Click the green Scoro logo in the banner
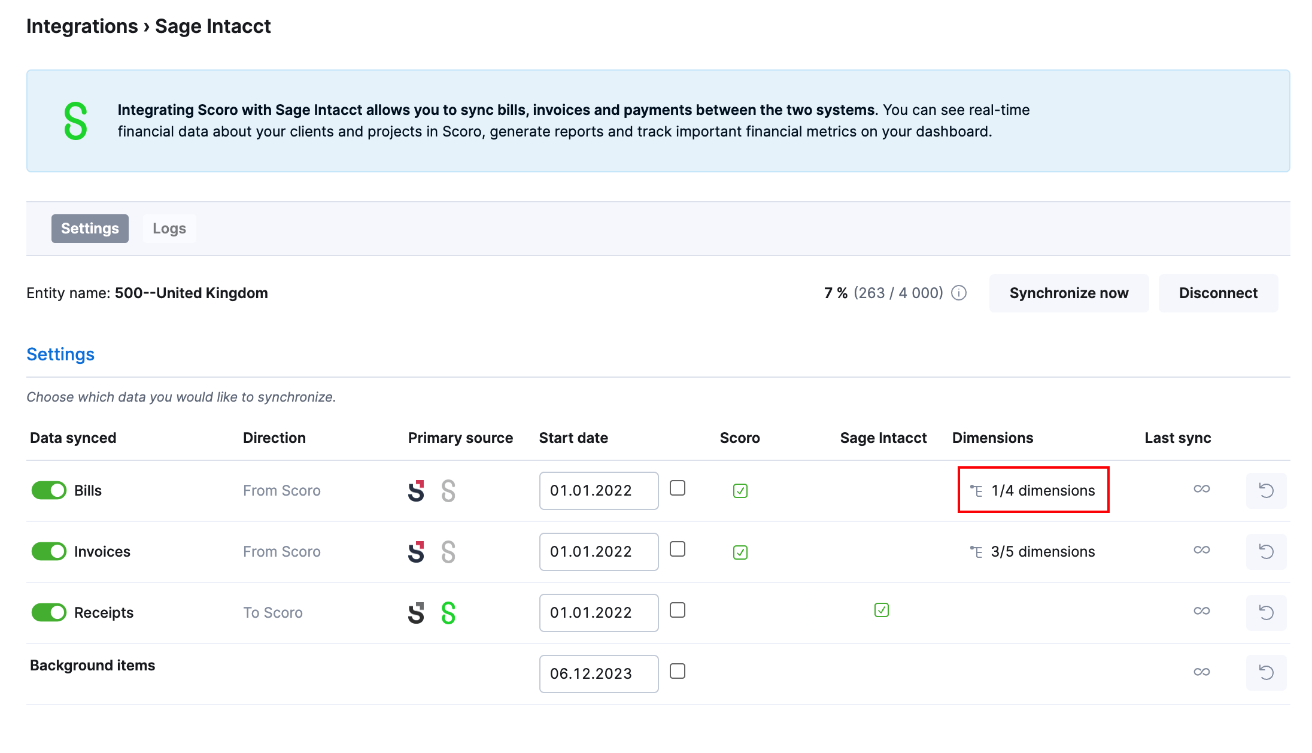This screenshot has width=1312, height=753. pyautogui.click(x=75, y=121)
